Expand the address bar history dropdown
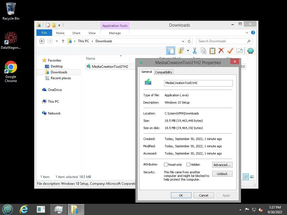Viewport: 287px width, 215px height. [x=183, y=41]
